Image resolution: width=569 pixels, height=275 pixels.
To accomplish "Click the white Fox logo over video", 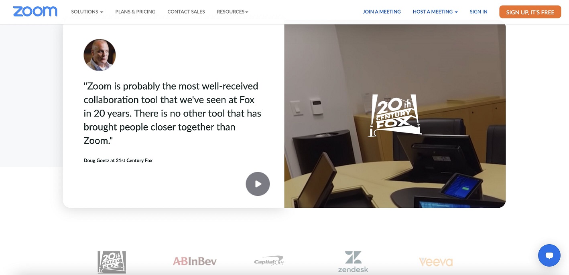I will click(395, 115).
